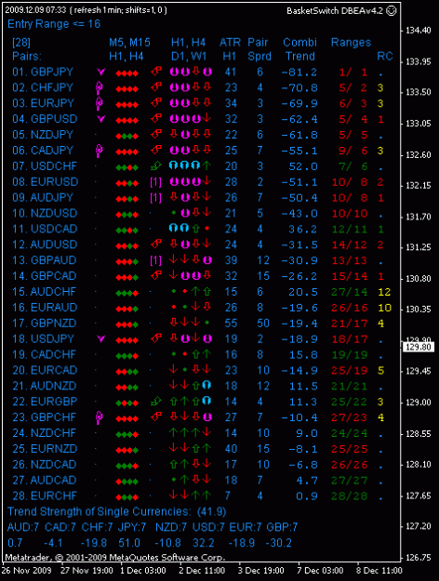The height and width of the screenshot is (581, 439).
Task: Click the green dot in GBPNZD row
Action: pyautogui.click(x=206, y=323)
